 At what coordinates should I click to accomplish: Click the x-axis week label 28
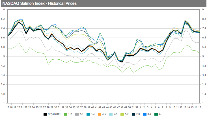[x=48, y=107]
